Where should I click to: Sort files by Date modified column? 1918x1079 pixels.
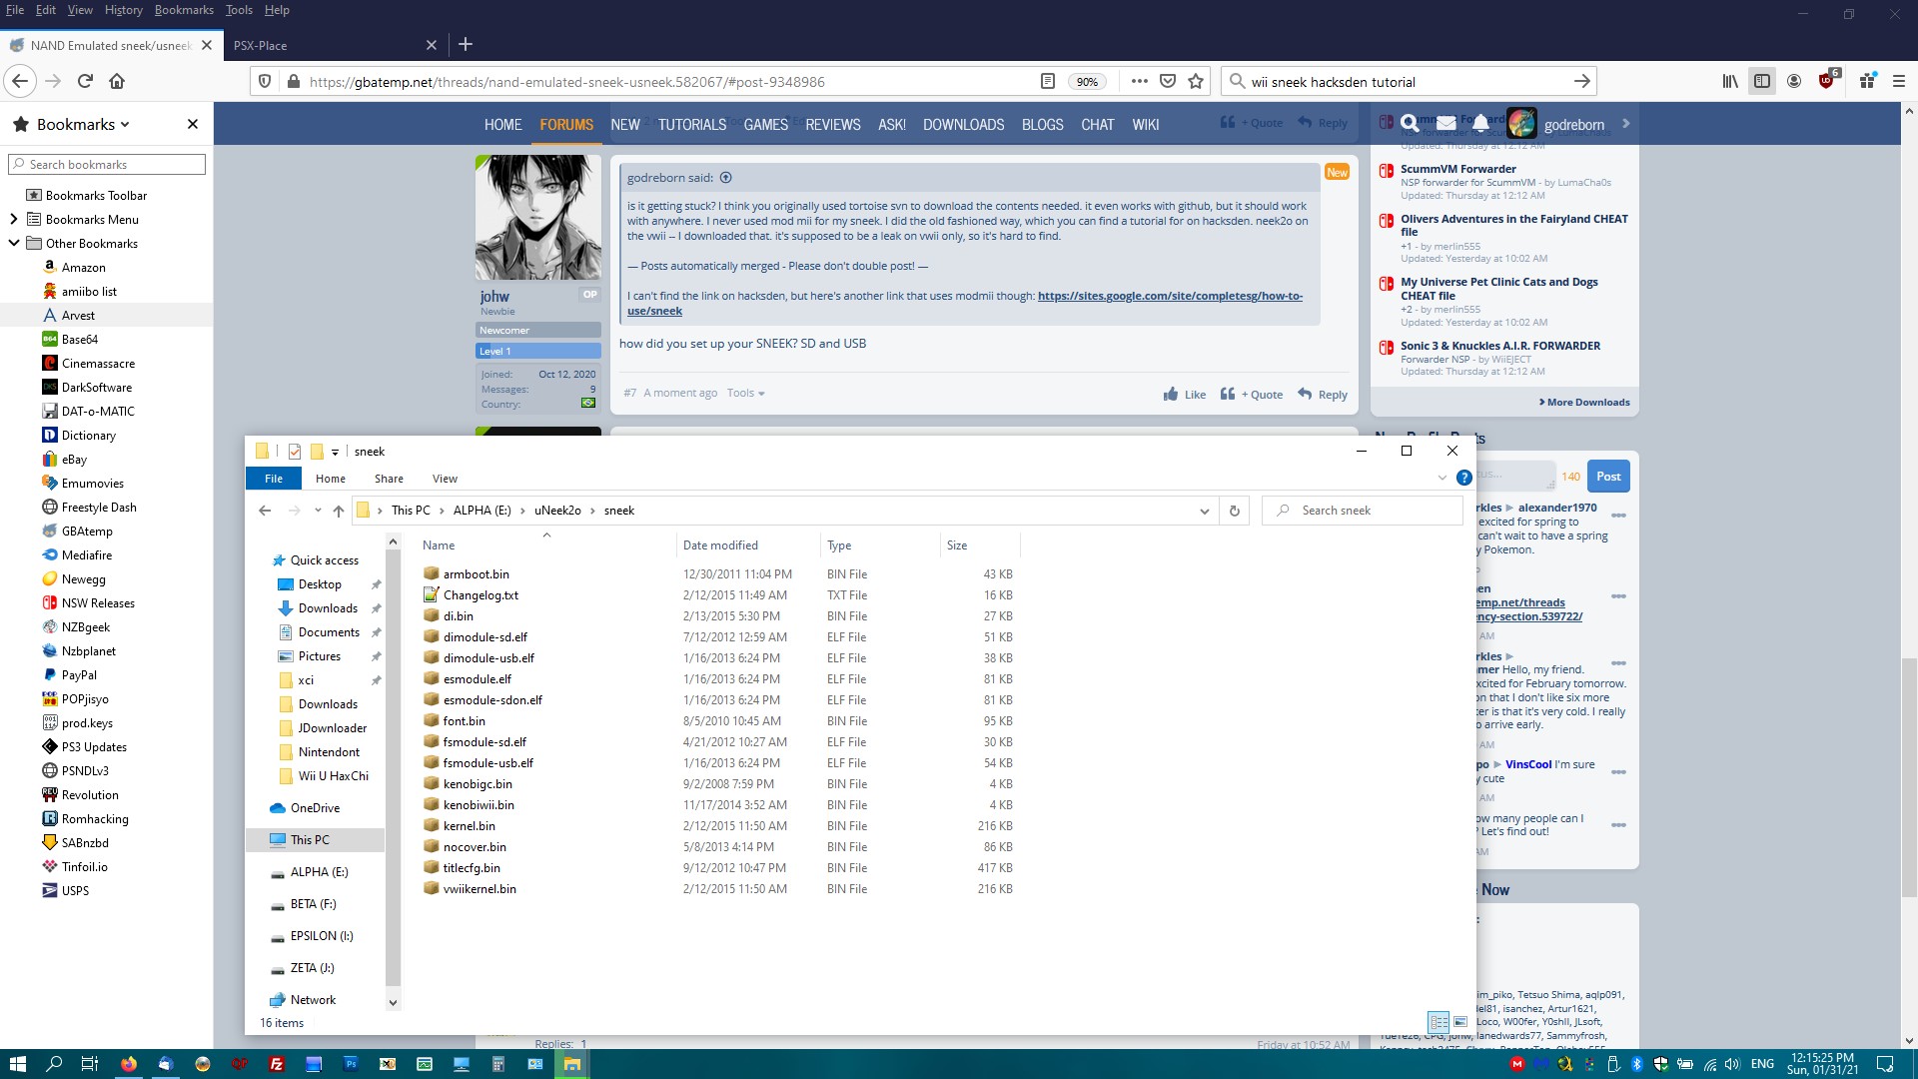point(720,545)
